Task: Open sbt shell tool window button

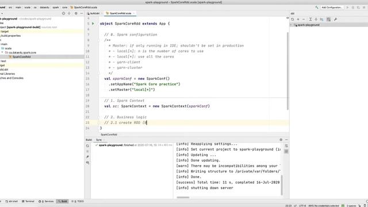Action: pos(11,201)
